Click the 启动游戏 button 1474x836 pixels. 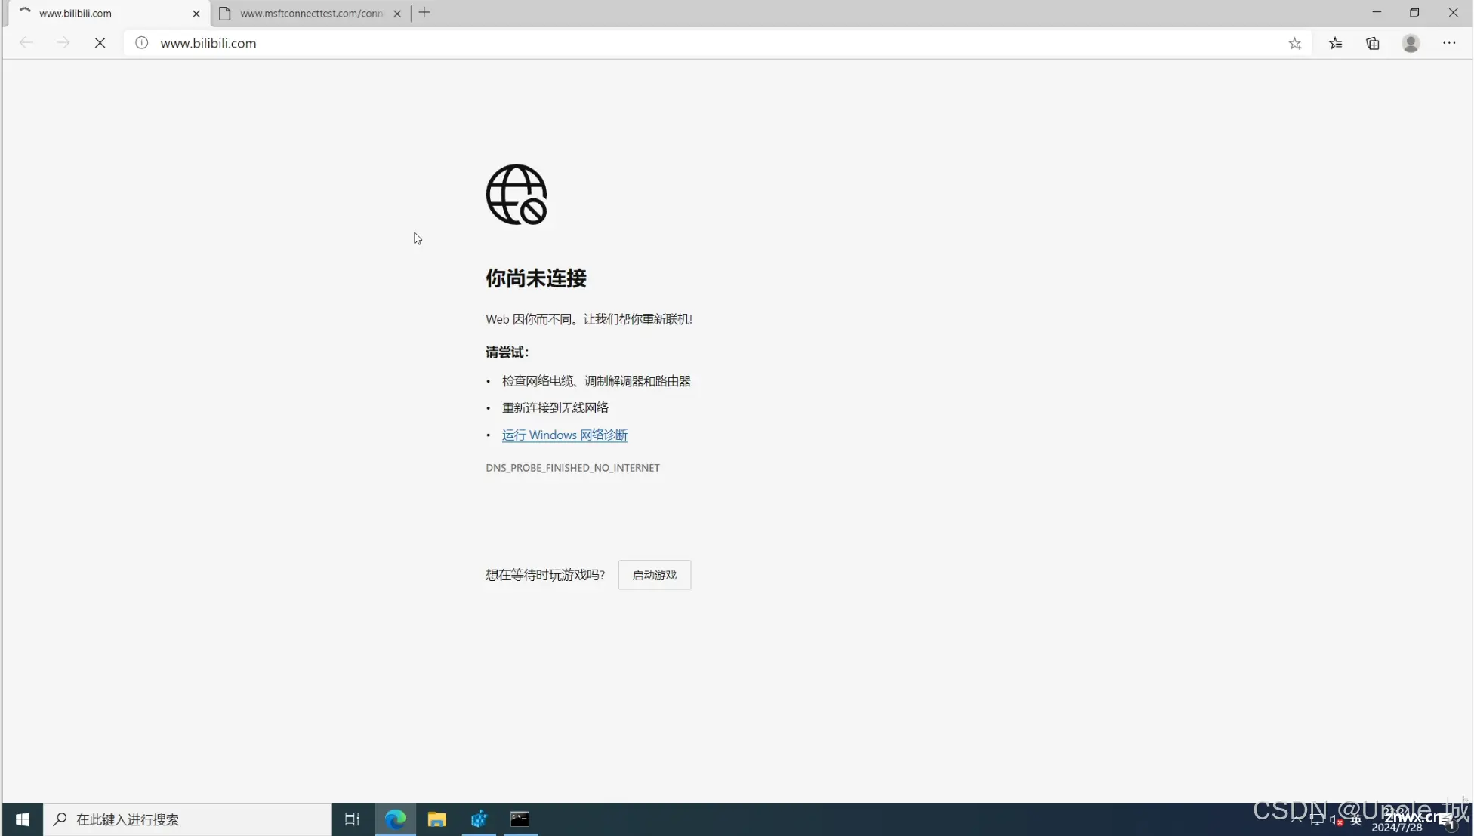[x=655, y=575]
